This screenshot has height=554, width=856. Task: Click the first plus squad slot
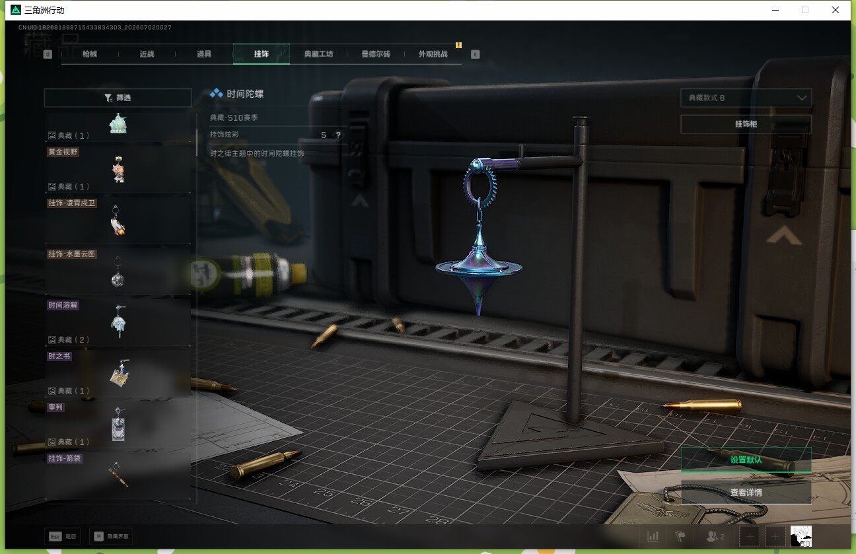(750, 537)
